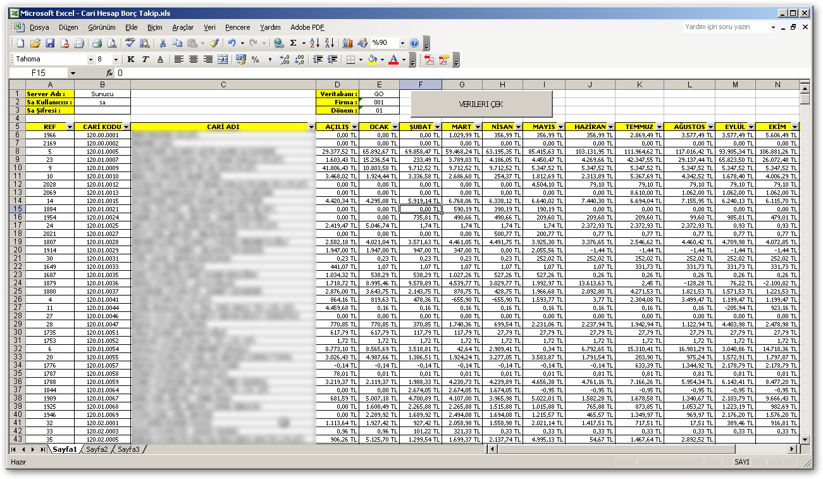Toggle bold (K) formatting

131,59
